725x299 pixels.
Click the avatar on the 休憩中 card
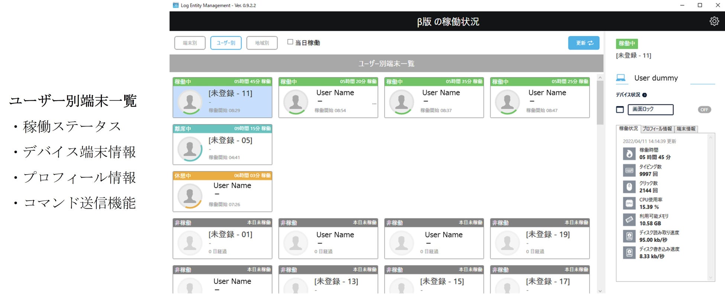pos(190,196)
